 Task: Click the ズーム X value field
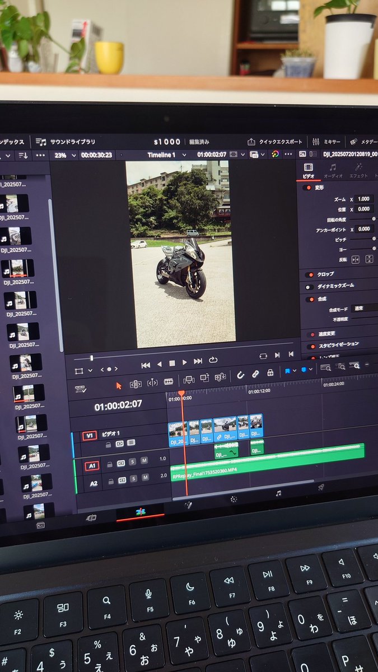pos(365,199)
